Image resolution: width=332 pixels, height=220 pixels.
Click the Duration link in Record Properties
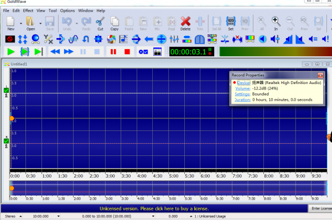[242, 99]
